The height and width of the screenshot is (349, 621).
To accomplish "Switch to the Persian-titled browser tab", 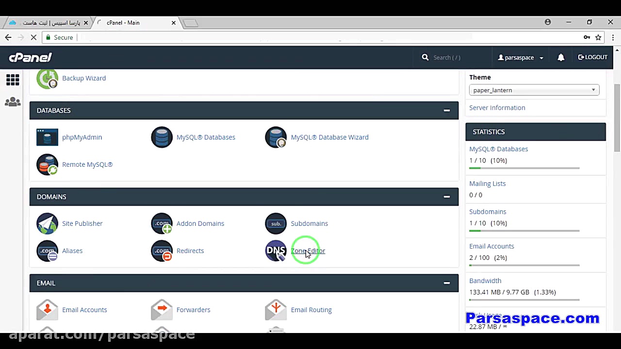I will pyautogui.click(x=49, y=23).
